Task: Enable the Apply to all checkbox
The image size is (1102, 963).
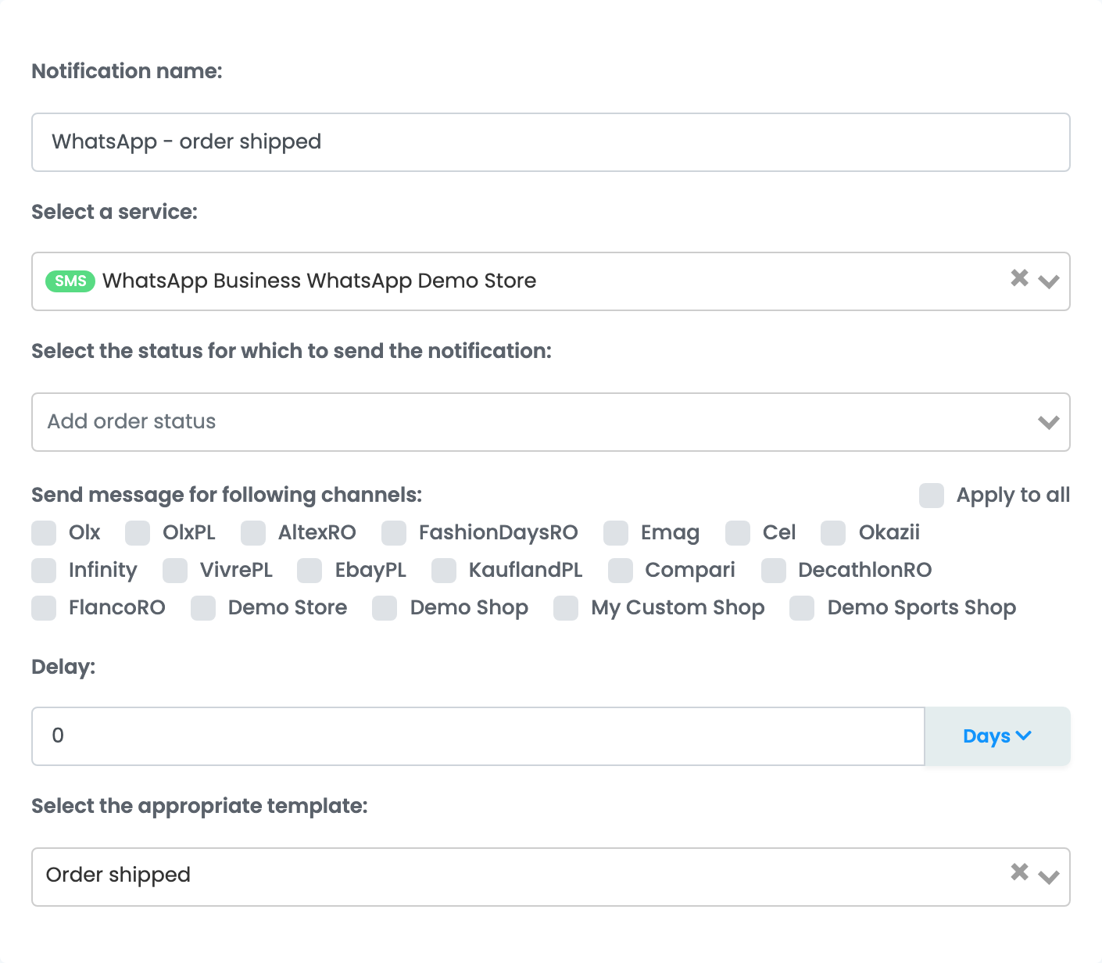Action: [932, 496]
